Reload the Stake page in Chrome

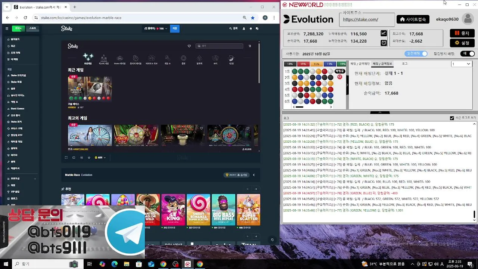pos(25,18)
